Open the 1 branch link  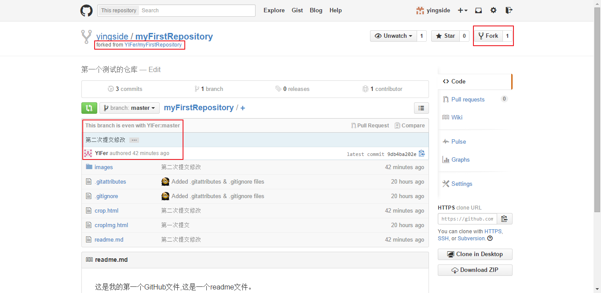[209, 89]
